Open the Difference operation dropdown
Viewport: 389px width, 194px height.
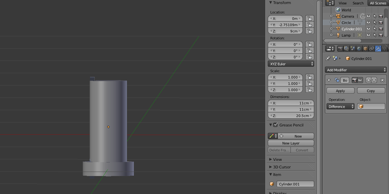point(341,107)
